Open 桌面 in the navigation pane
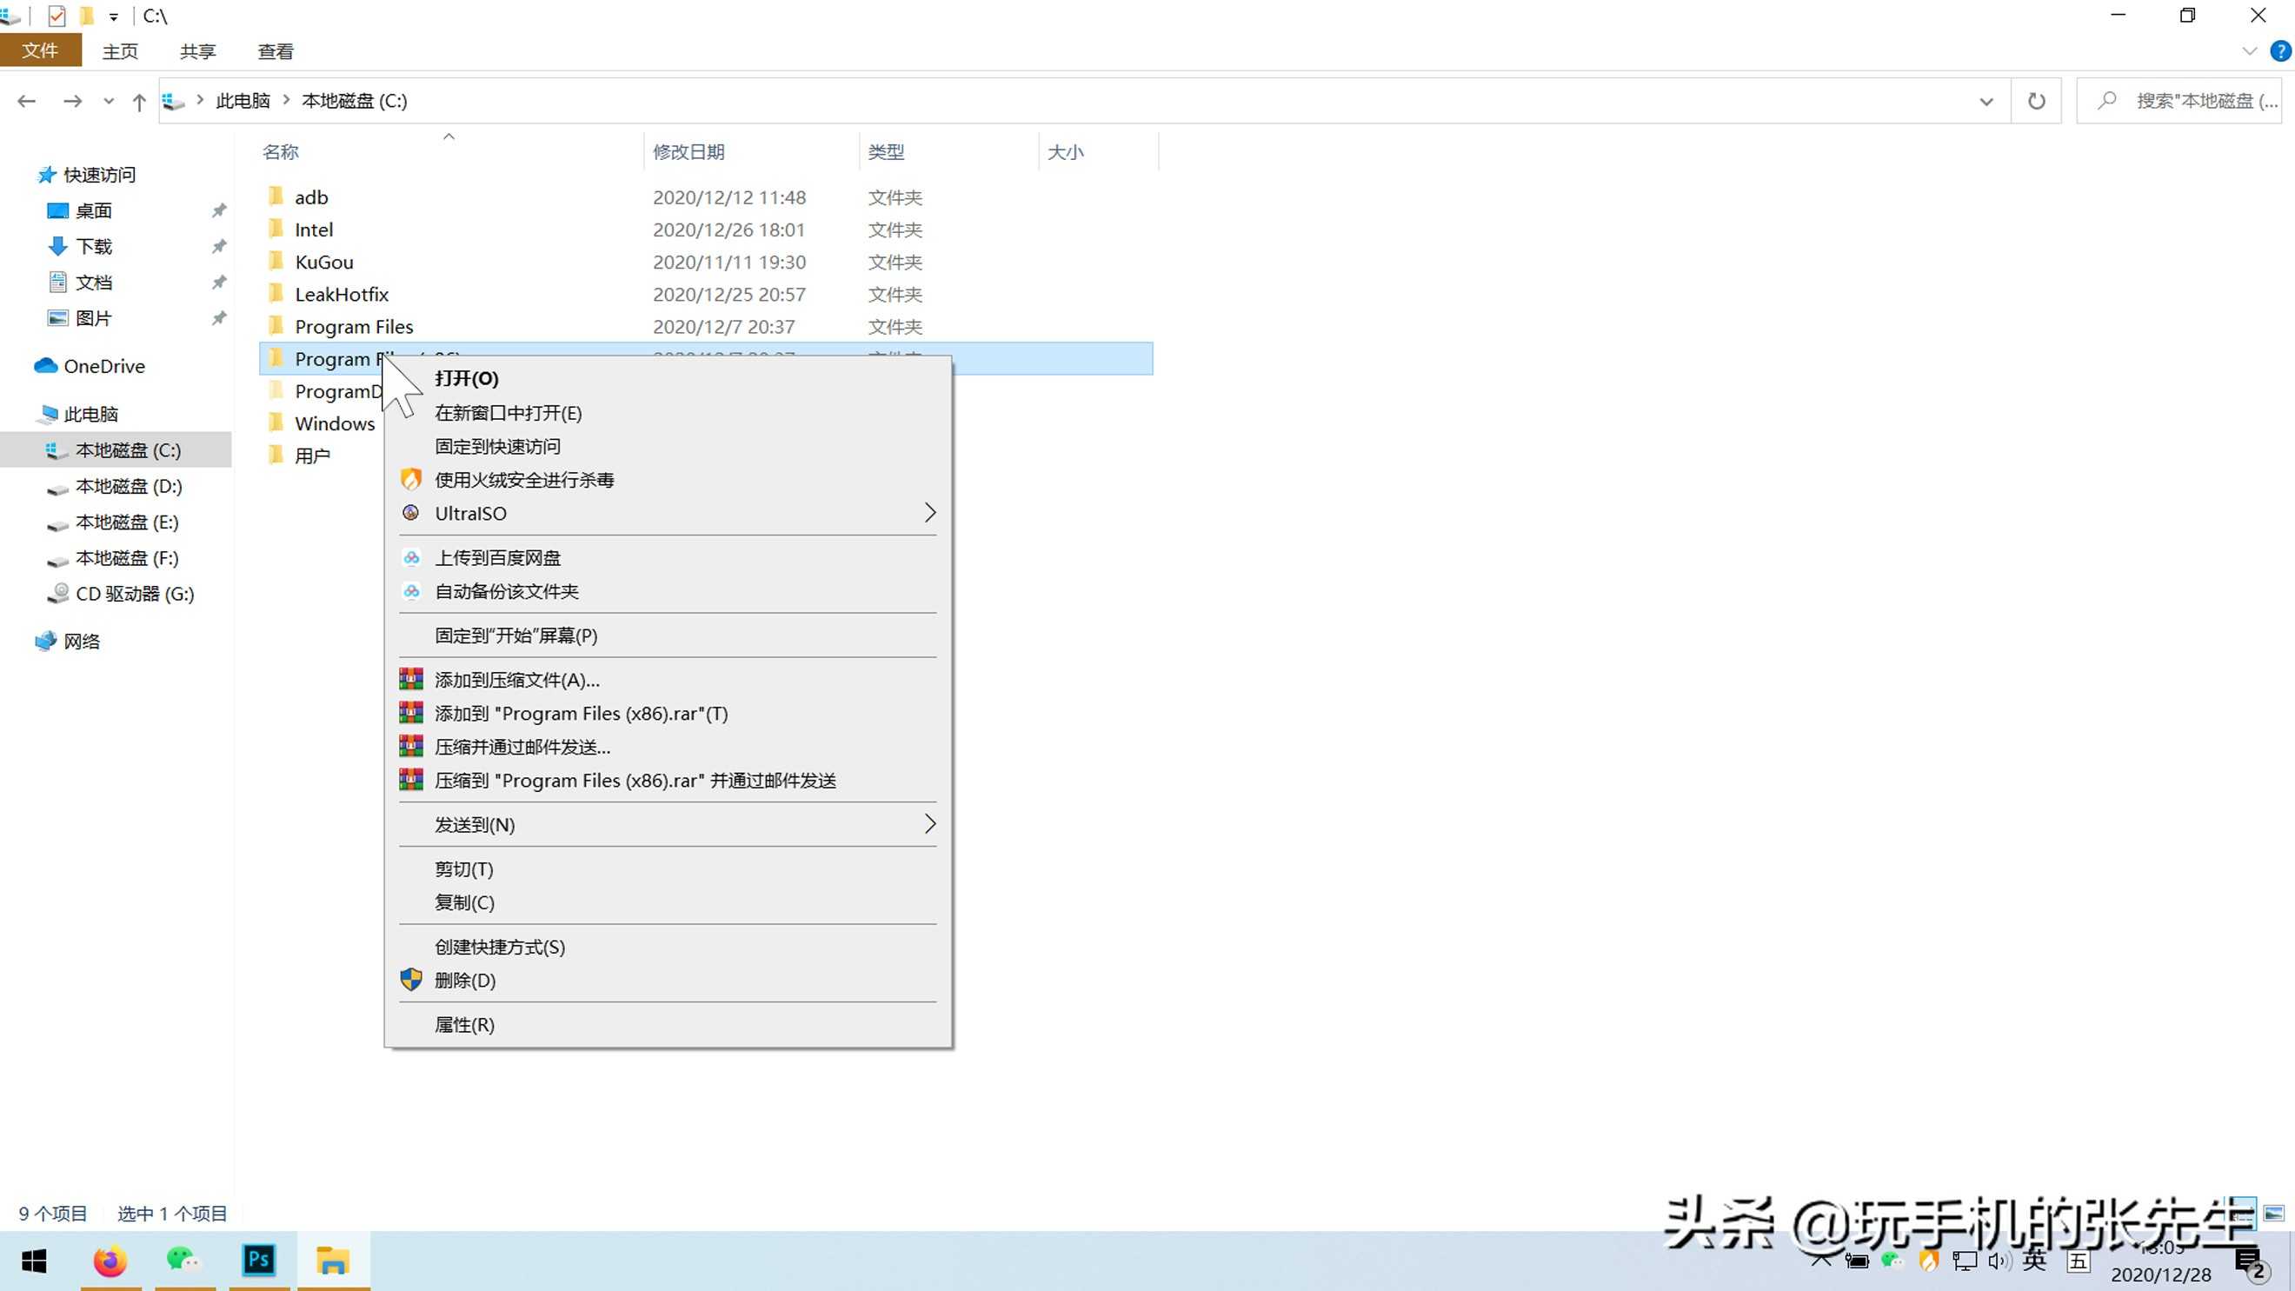 (94, 211)
